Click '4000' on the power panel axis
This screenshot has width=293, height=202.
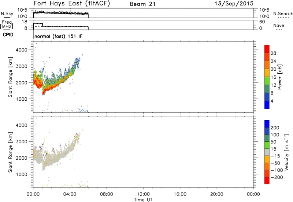coord(22,50)
